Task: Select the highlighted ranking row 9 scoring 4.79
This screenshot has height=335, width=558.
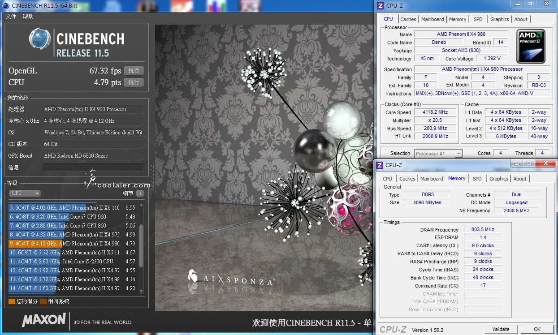Action: coord(73,244)
